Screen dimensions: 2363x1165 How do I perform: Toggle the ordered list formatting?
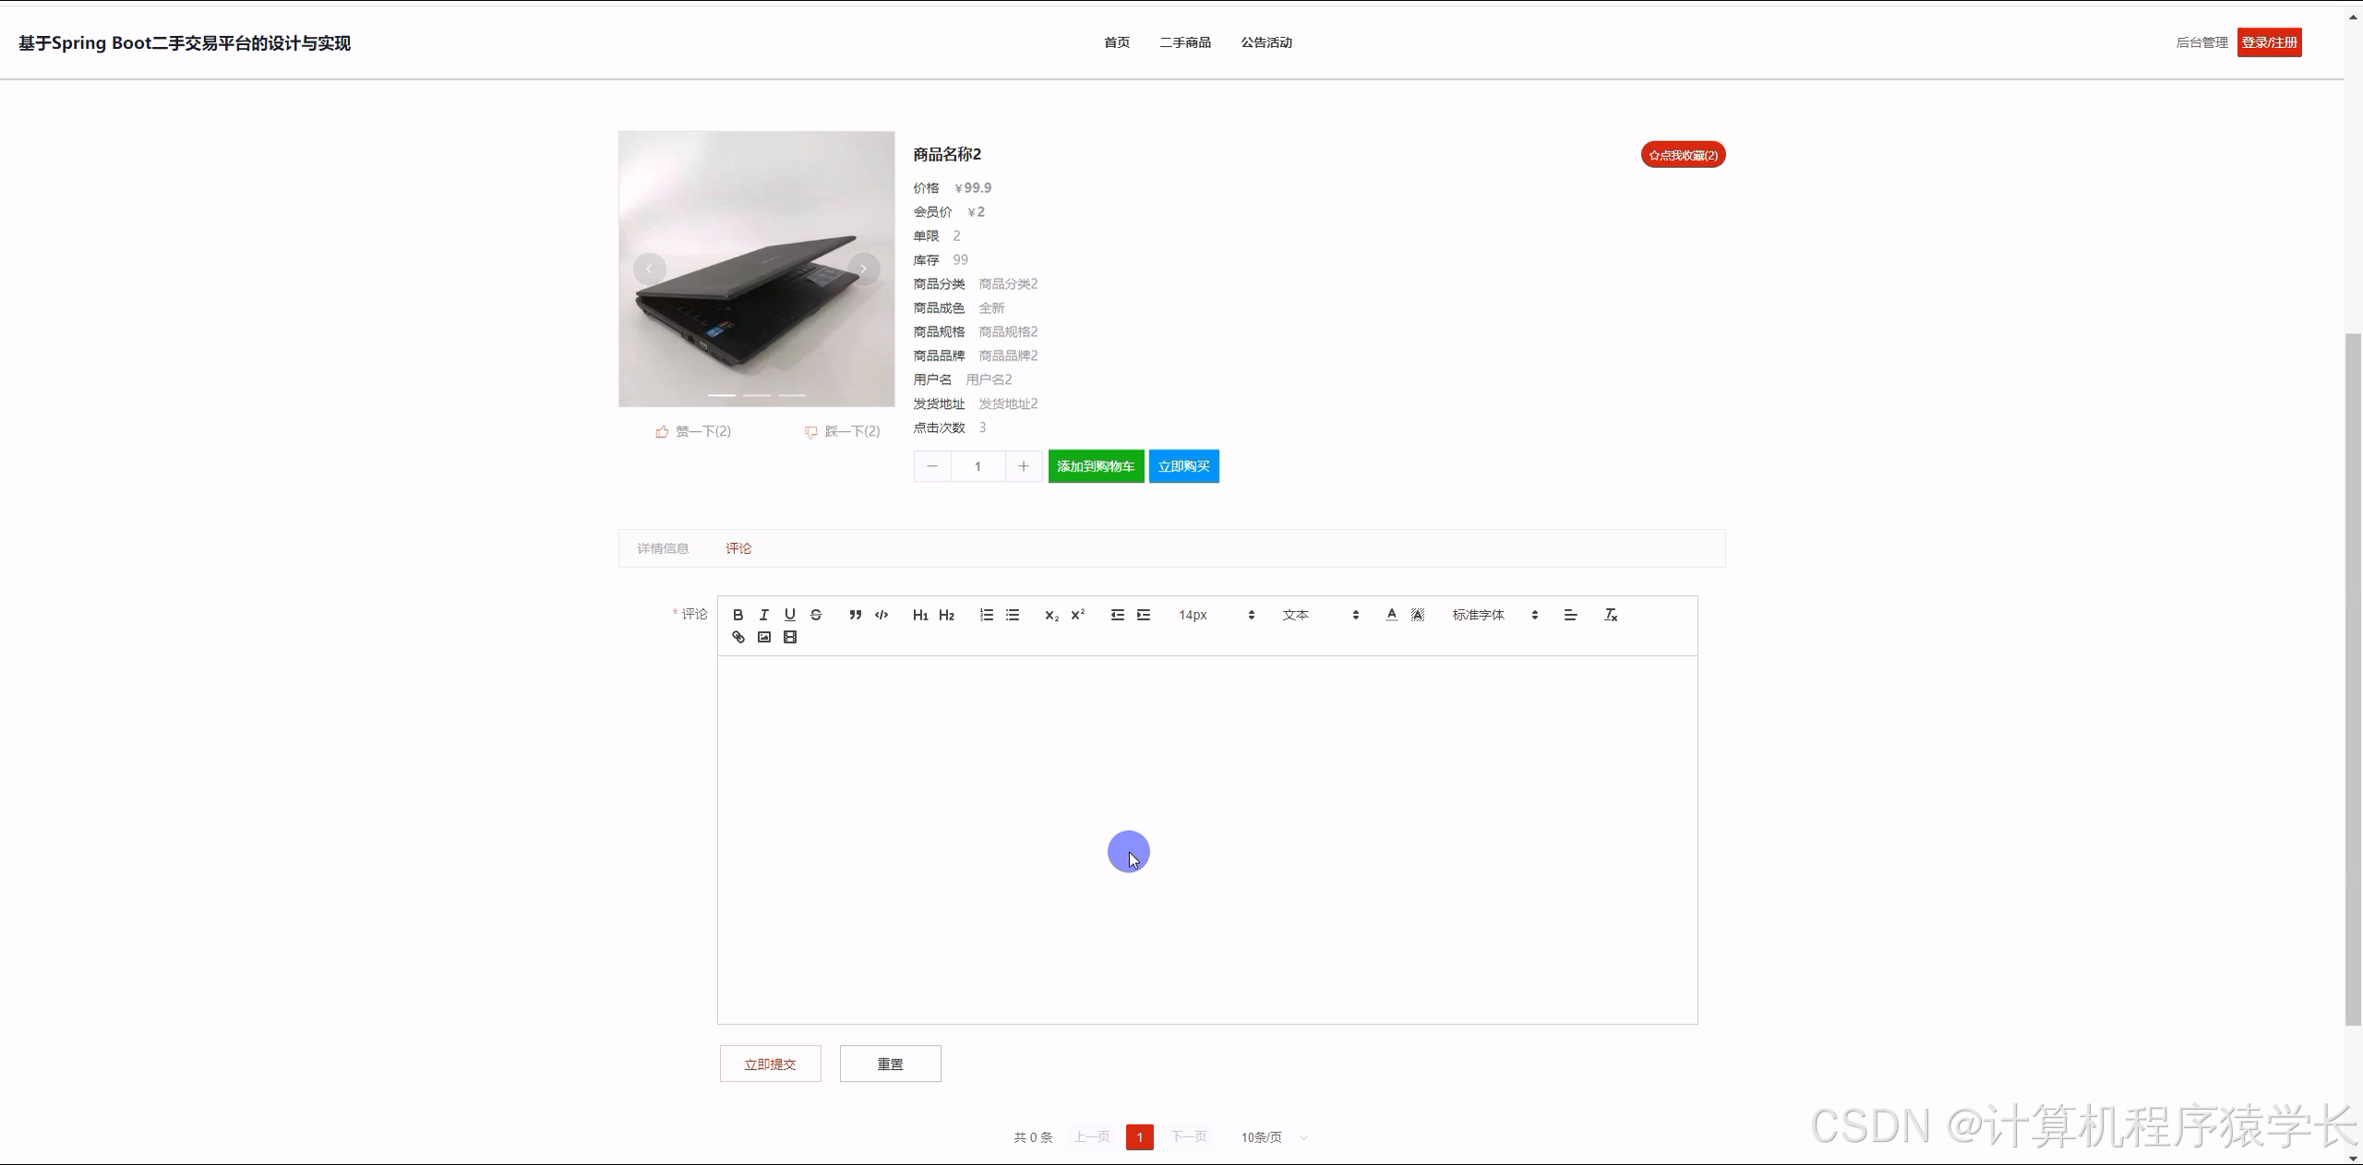986,614
